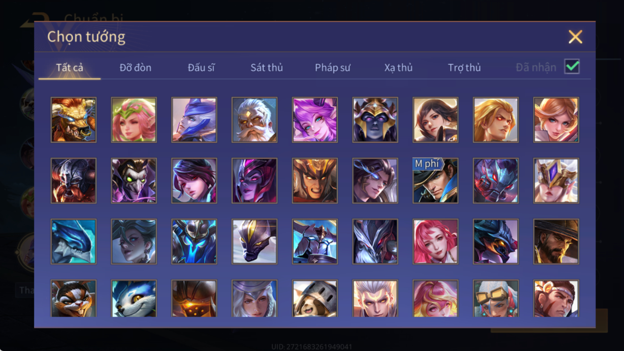Close the Chọn tướng dialog

click(x=575, y=37)
